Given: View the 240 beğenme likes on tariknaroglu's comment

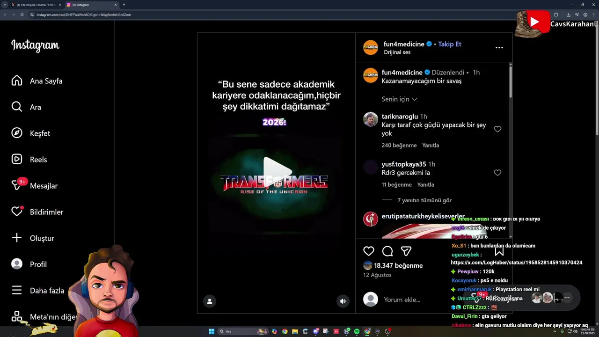Looking at the screenshot, I should [399, 146].
